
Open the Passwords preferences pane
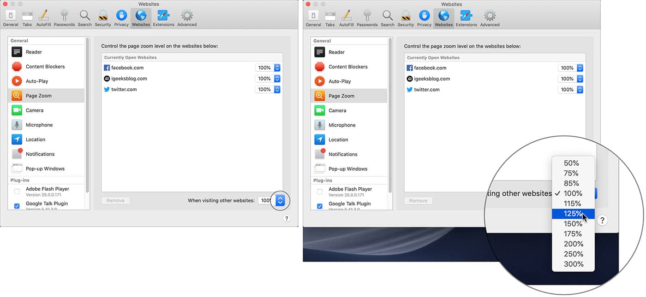click(64, 17)
